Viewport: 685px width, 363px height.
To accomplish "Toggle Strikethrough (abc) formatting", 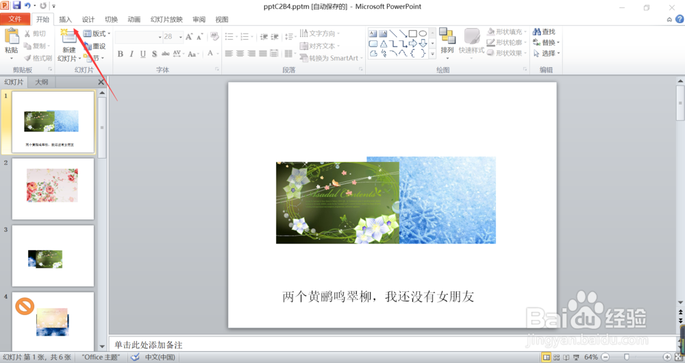I will coord(166,54).
